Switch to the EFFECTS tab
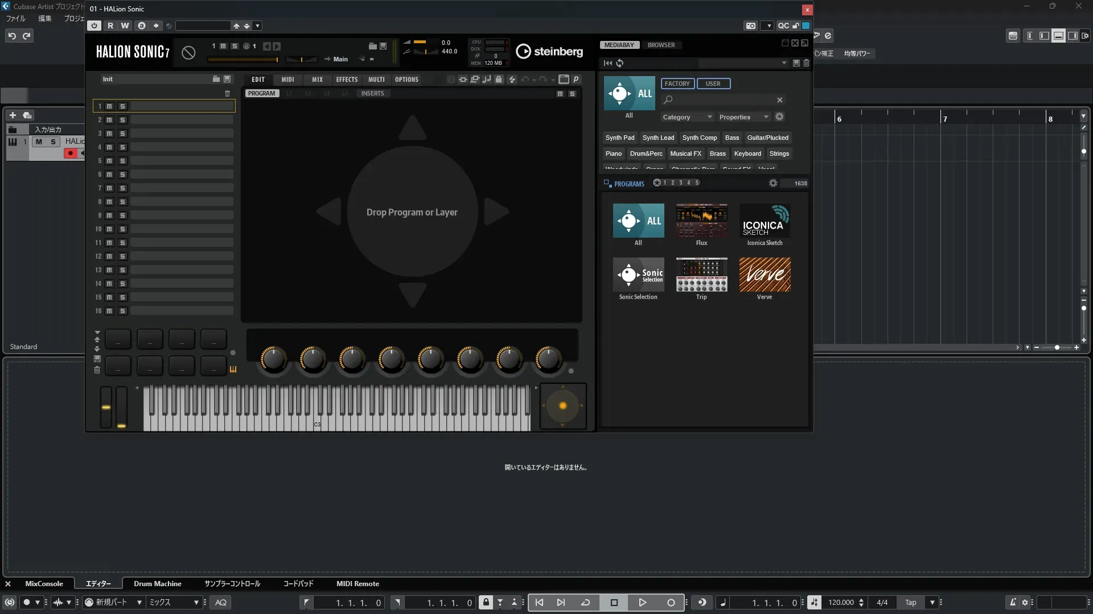1093x614 pixels. [347, 80]
